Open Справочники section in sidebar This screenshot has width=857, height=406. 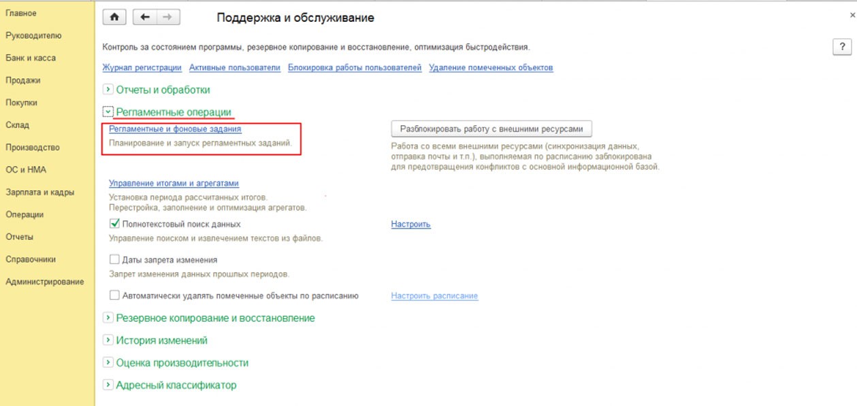[31, 260]
